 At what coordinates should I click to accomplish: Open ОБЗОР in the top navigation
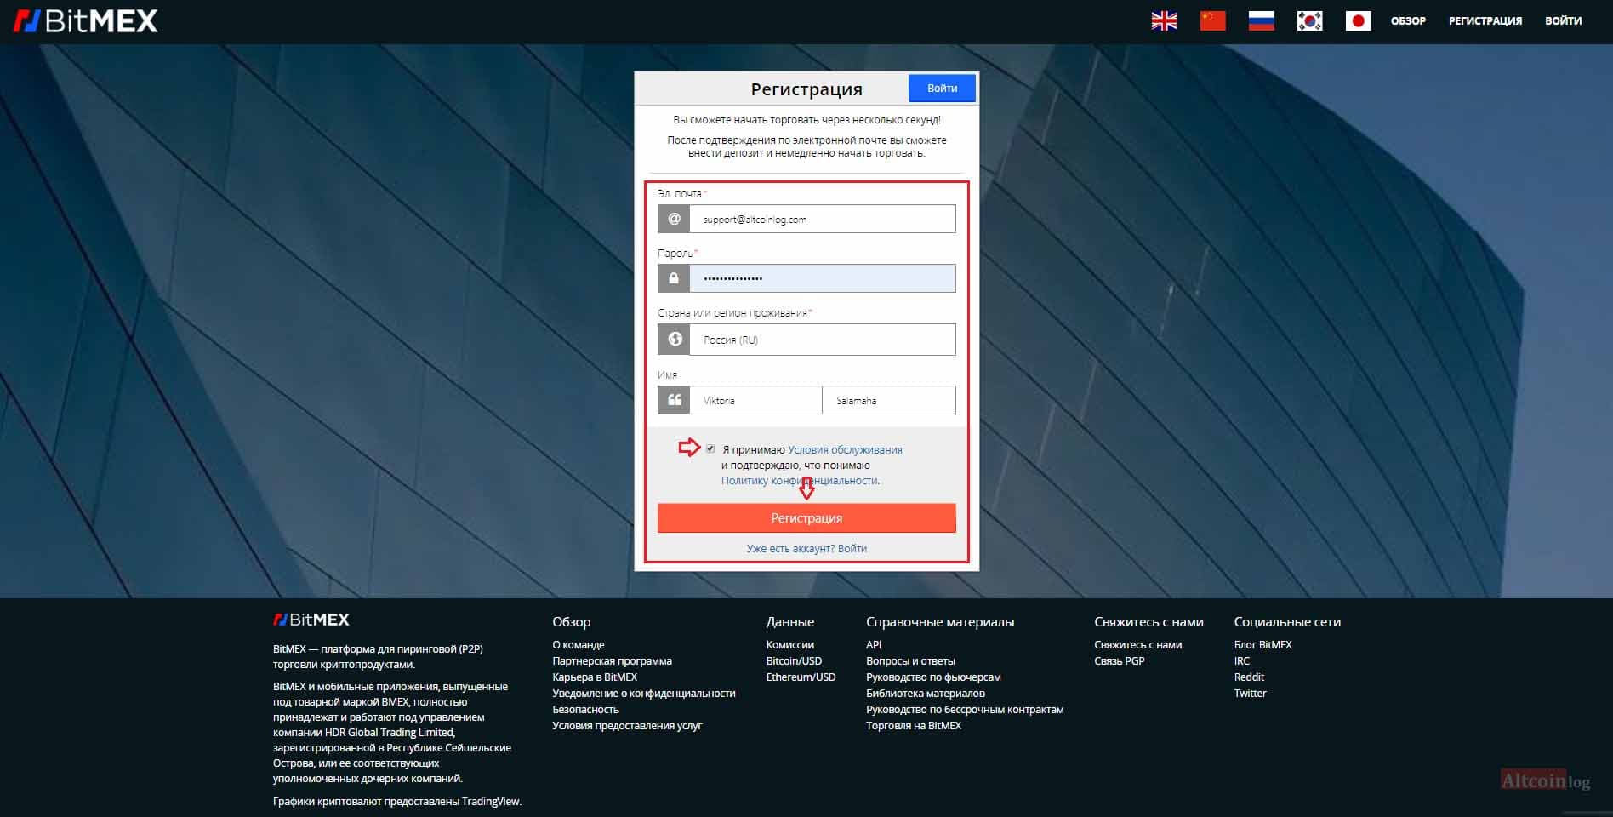click(x=1408, y=20)
